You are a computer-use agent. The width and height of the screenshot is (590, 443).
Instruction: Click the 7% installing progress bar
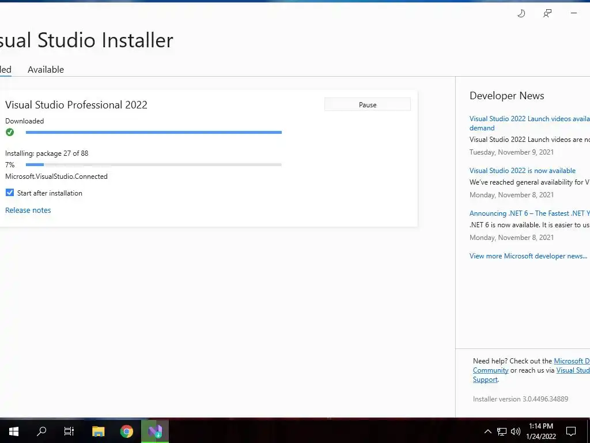153,164
